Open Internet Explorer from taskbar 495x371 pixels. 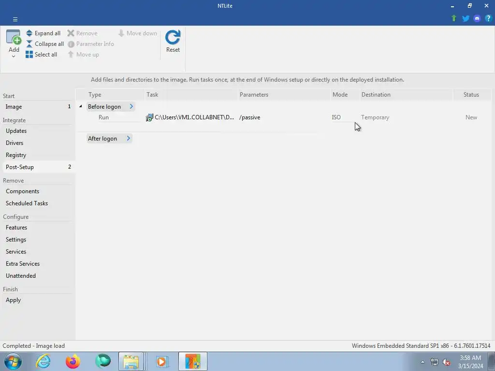[x=43, y=361]
